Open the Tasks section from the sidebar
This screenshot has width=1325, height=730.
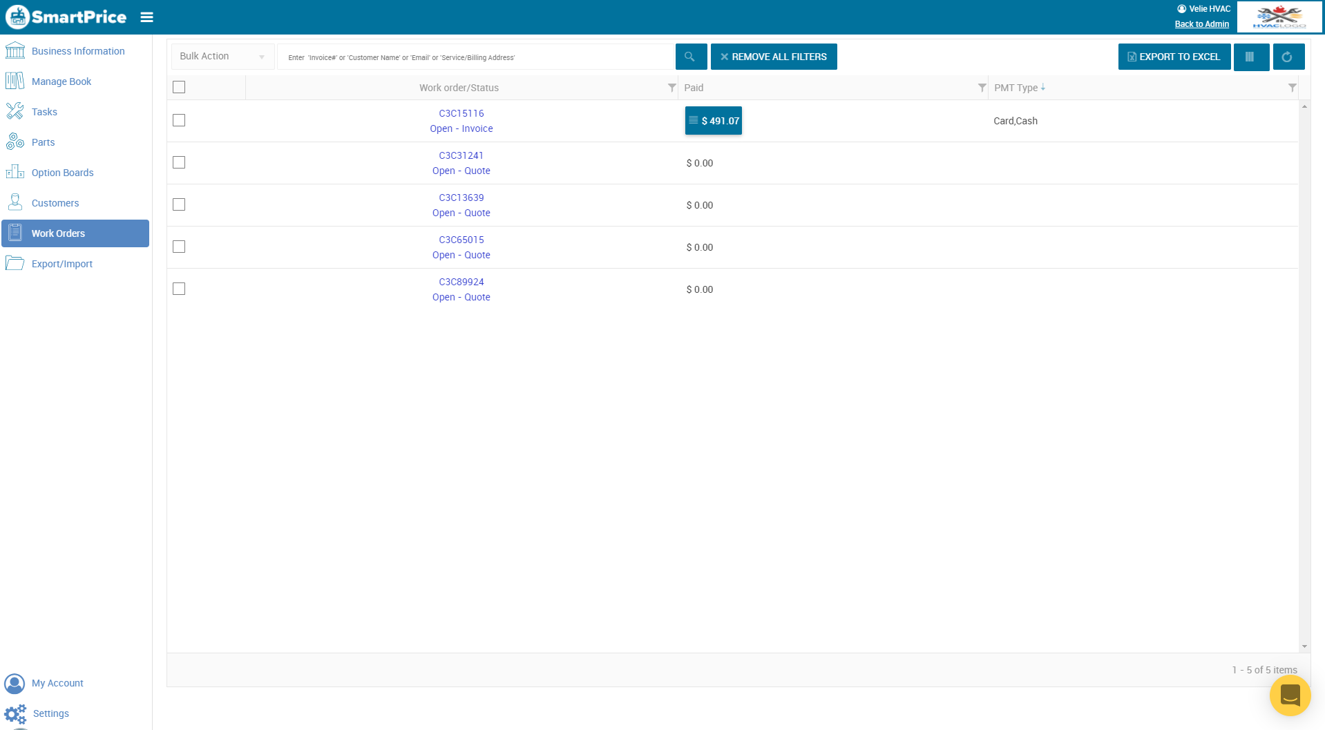[x=44, y=111]
